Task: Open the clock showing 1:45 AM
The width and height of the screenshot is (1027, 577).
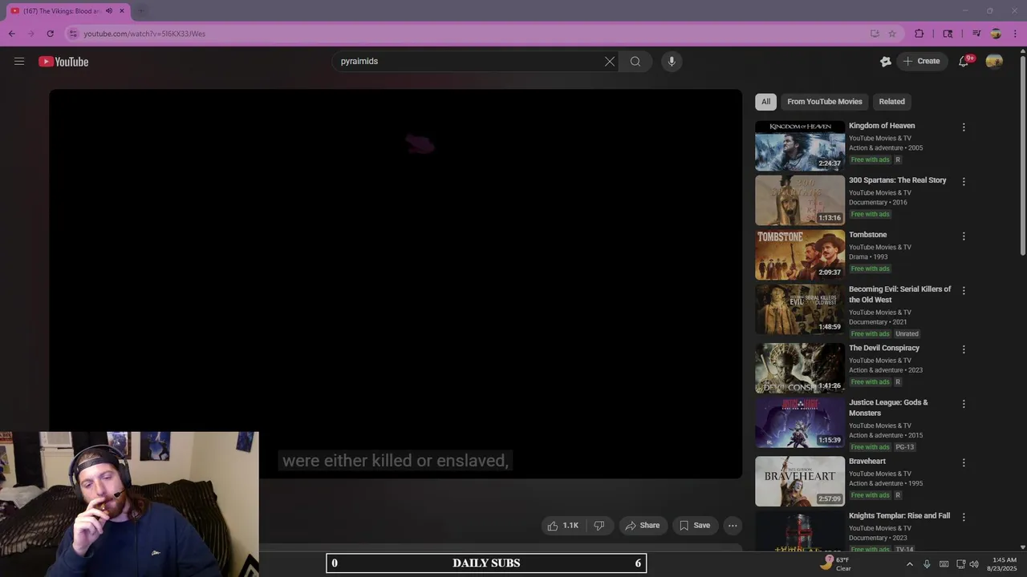Action: [1004, 564]
